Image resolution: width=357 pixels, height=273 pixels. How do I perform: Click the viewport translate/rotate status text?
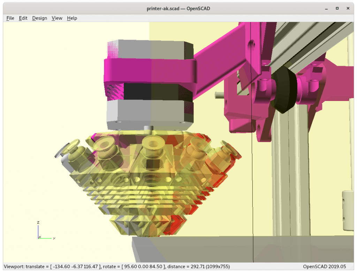click(x=117, y=267)
